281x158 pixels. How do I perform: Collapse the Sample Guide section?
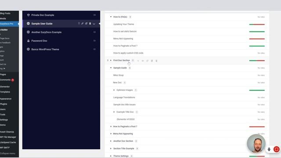point(111,68)
